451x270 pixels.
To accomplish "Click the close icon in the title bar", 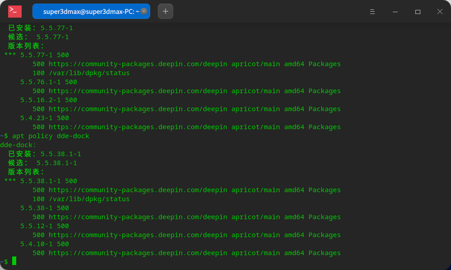I will tap(440, 12).
